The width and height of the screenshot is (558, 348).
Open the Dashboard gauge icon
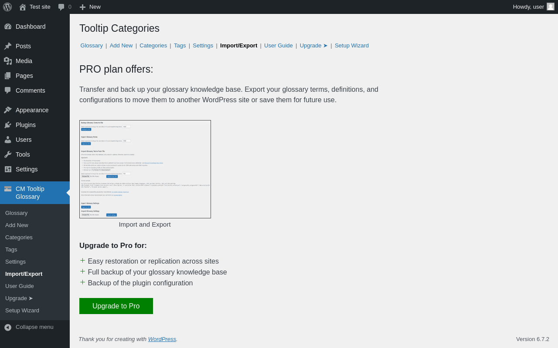tap(8, 27)
